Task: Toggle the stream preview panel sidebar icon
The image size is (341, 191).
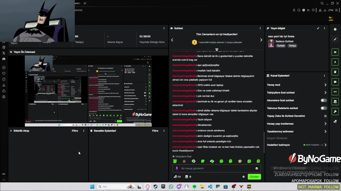Action: tap(335, 52)
